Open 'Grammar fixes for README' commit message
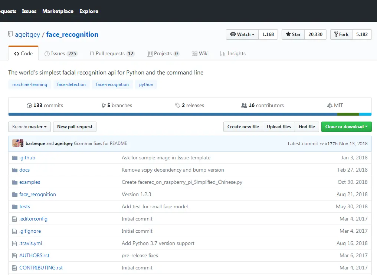Screen dimensions: 377x275 tap(101, 143)
